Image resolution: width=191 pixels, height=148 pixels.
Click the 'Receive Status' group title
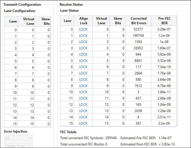click(71, 5)
